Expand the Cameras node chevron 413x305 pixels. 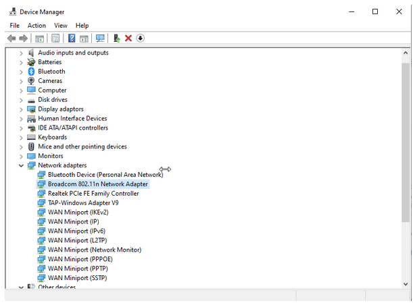coord(21,82)
